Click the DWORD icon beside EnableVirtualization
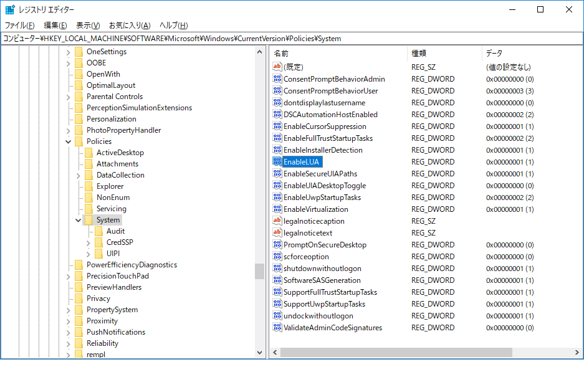Image resolution: width=584 pixels, height=377 pixels. pyautogui.click(x=277, y=209)
